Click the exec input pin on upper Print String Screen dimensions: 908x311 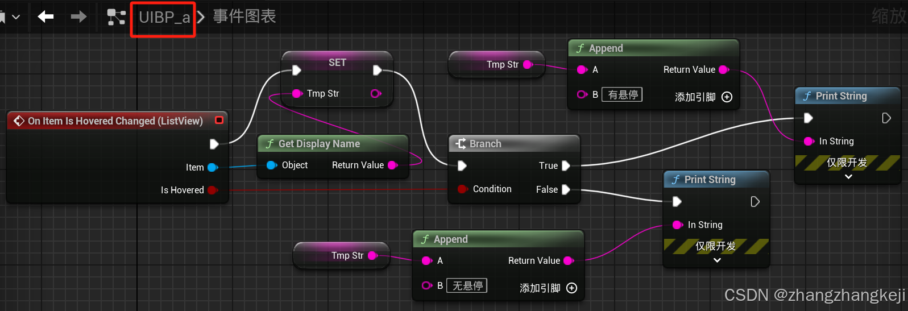point(808,118)
